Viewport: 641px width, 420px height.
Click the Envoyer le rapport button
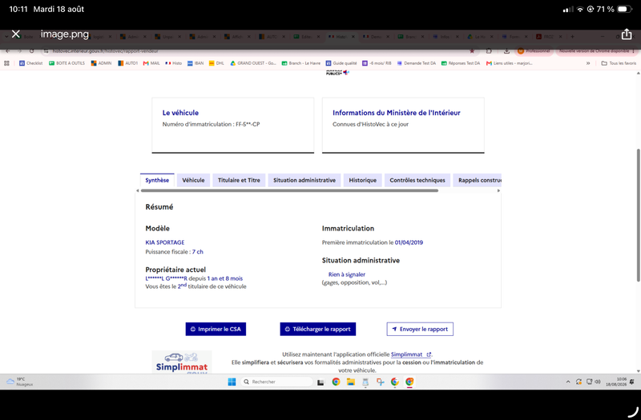(420, 329)
